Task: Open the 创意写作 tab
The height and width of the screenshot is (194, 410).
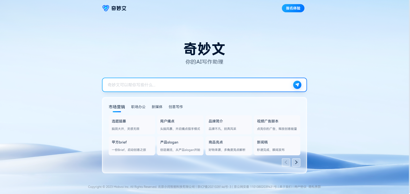Action: pos(176,107)
